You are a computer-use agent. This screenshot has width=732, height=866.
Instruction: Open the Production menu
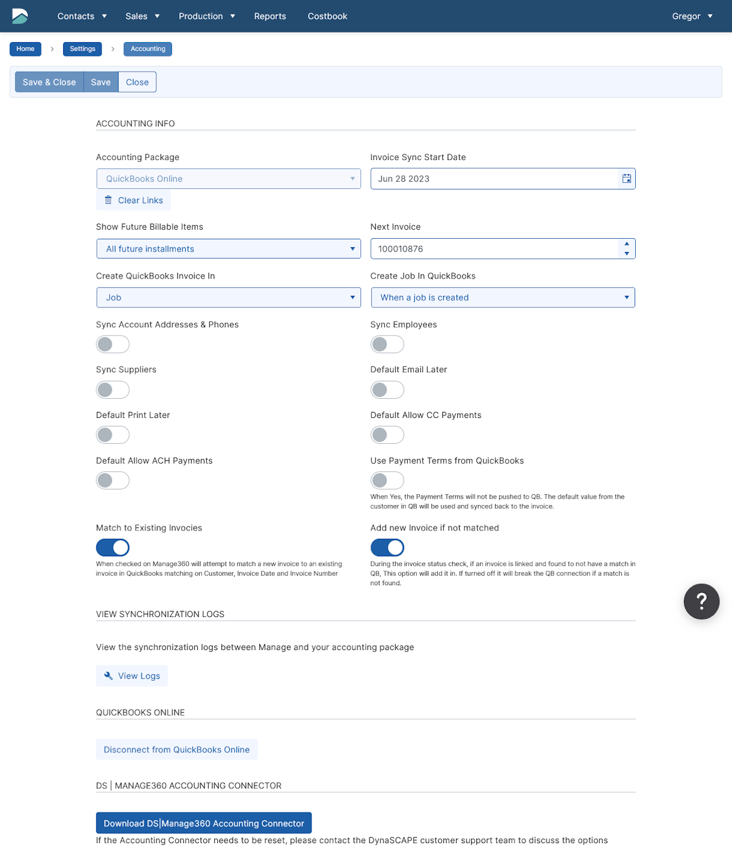206,16
